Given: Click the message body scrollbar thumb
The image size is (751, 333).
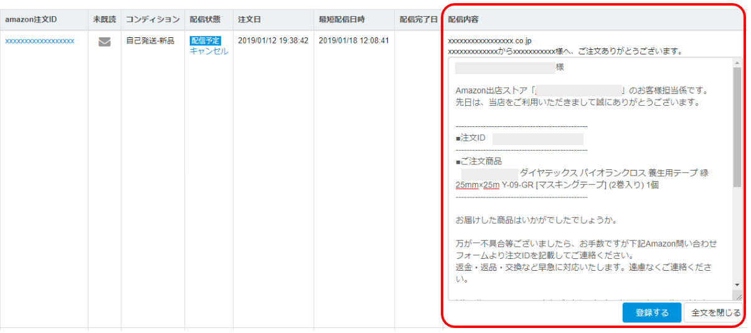Looking at the screenshot, I should [737, 128].
